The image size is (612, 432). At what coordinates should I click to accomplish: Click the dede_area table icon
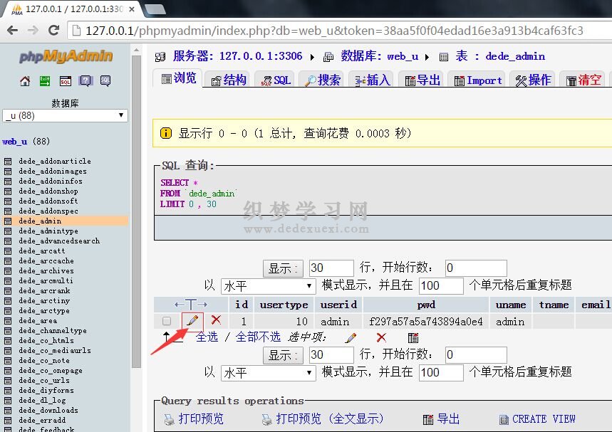[7, 321]
